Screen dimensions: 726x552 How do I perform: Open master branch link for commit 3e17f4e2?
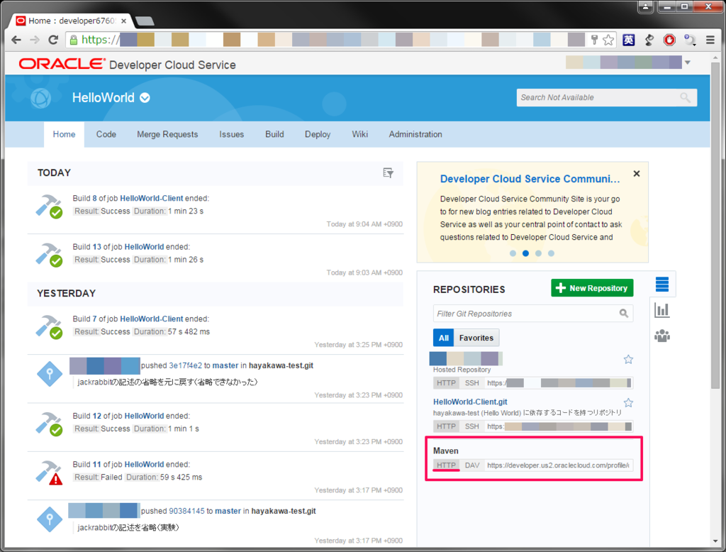tap(225, 365)
